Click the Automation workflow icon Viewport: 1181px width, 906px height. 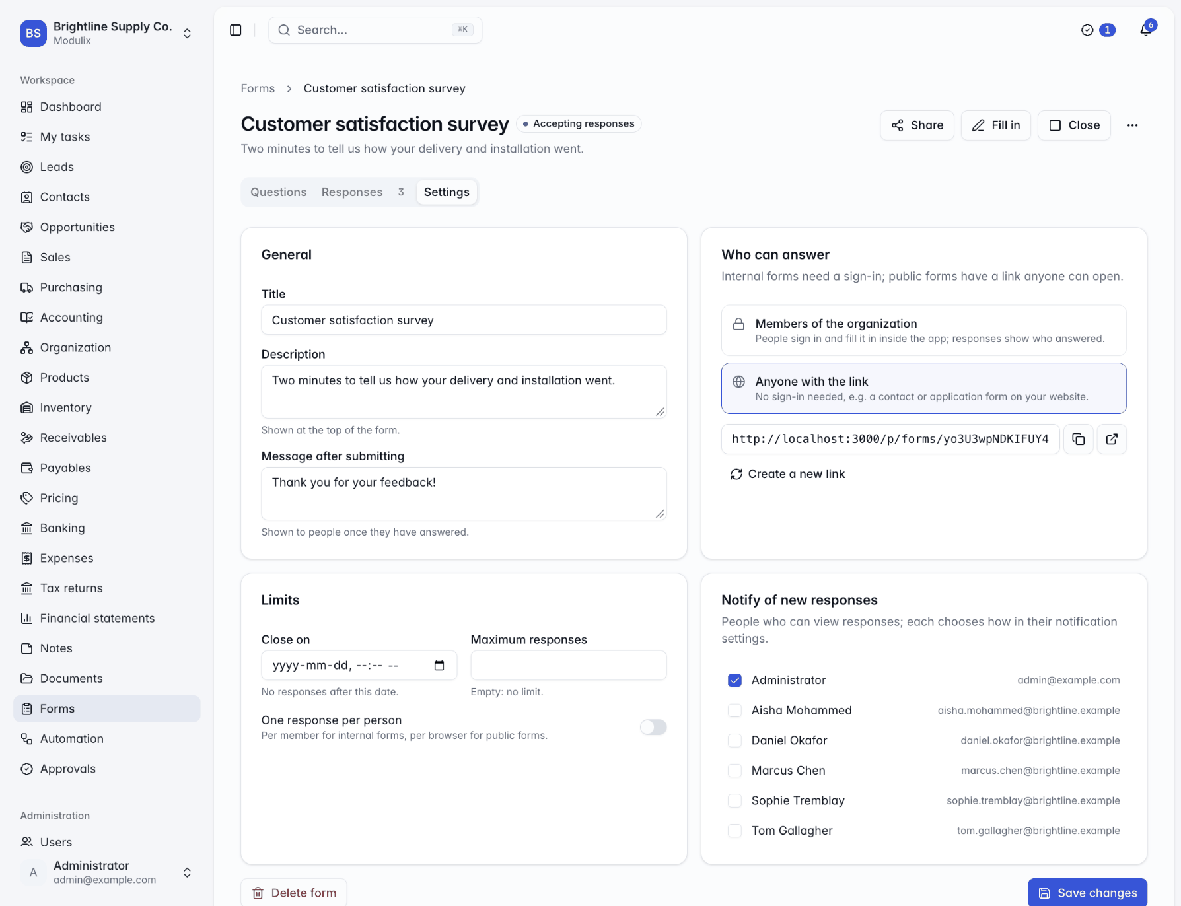pyautogui.click(x=26, y=739)
